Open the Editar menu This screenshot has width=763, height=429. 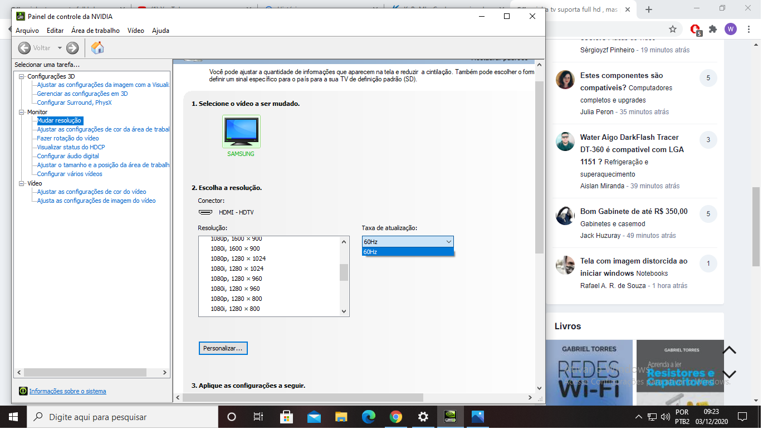[55, 31]
